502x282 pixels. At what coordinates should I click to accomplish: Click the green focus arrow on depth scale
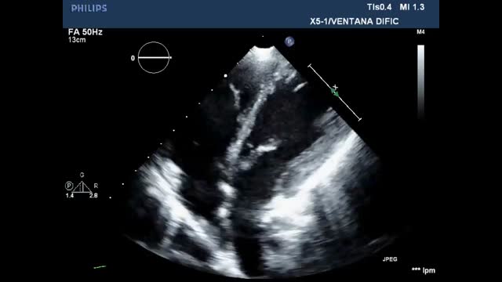(335, 92)
